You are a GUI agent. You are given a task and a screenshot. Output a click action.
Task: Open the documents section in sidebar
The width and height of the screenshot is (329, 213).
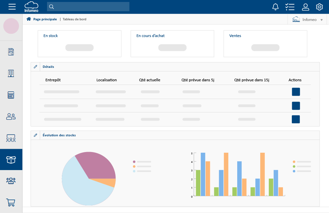[x=11, y=51]
